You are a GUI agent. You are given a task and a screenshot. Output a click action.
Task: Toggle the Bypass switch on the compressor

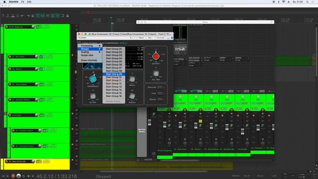coord(160,99)
